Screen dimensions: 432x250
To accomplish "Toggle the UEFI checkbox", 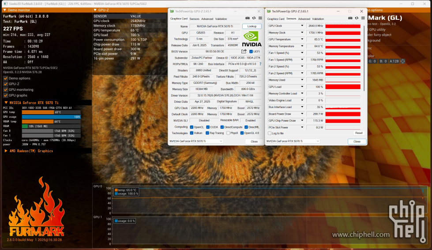I will click(251, 52).
